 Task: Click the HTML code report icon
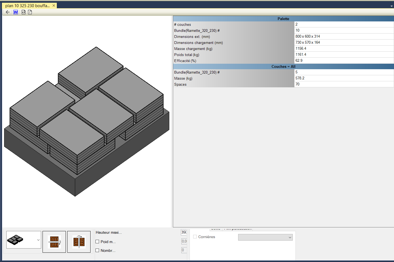coord(24,12)
